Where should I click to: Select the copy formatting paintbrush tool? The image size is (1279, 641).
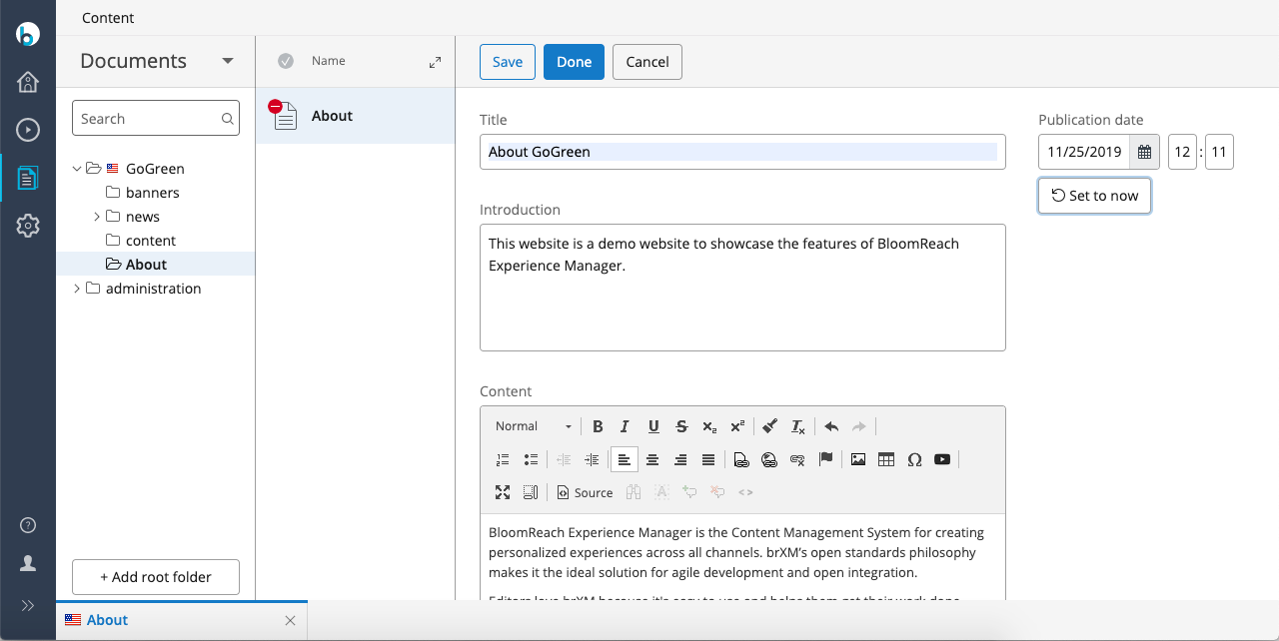[x=769, y=426]
